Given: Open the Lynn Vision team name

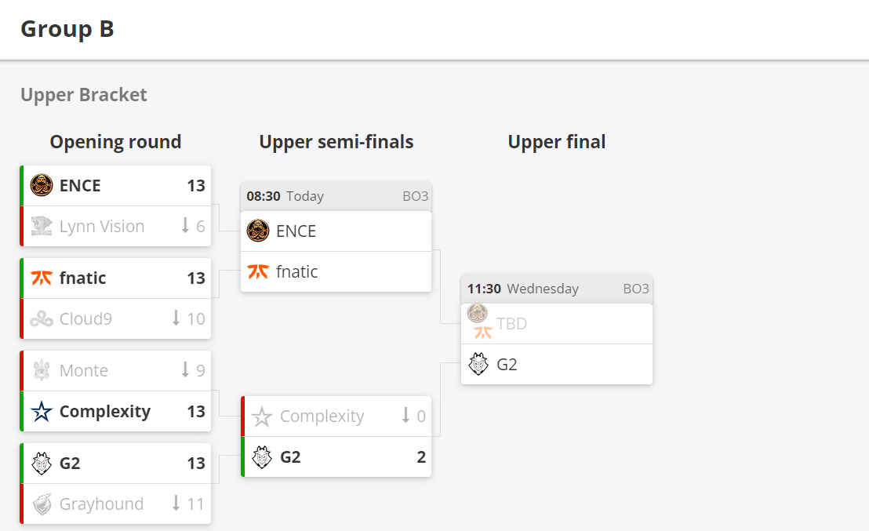Looking at the screenshot, I should click(x=102, y=226).
